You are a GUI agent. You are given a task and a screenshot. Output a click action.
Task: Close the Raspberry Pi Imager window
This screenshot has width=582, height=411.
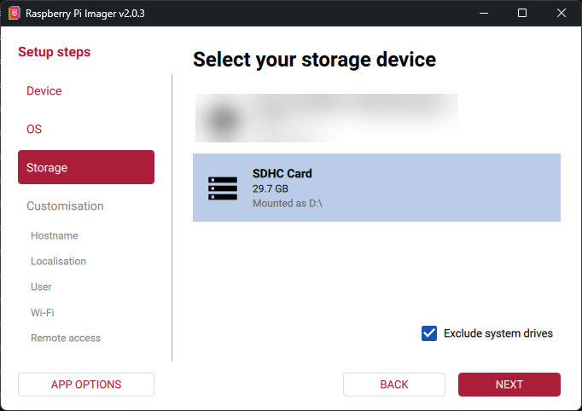(x=562, y=13)
